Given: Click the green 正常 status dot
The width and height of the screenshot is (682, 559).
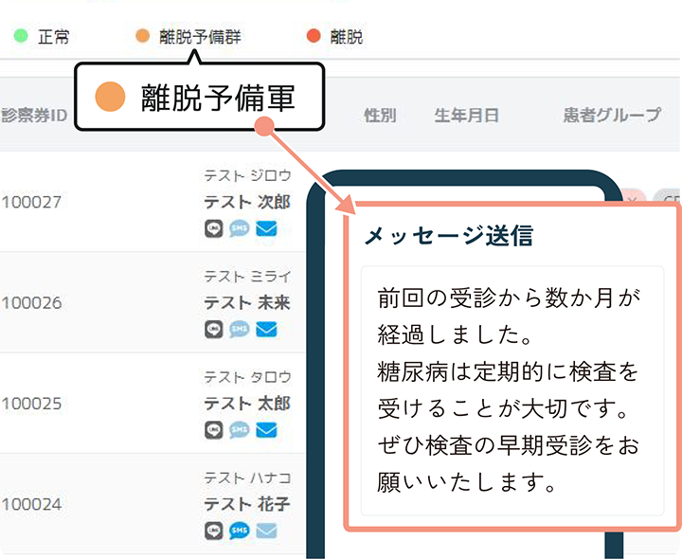Looking at the screenshot, I should (21, 36).
